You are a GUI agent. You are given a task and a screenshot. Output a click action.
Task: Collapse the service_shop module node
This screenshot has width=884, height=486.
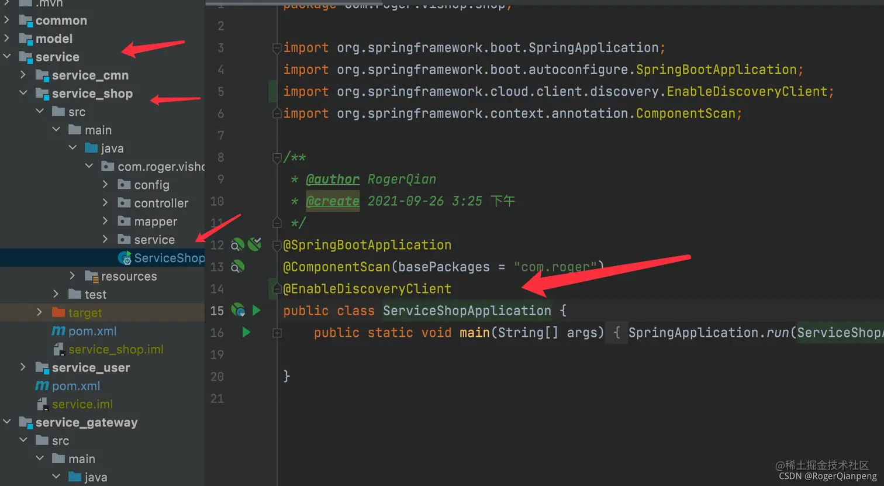(23, 93)
